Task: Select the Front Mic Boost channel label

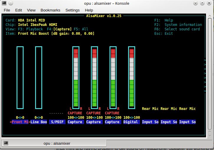Action: coord(20,122)
